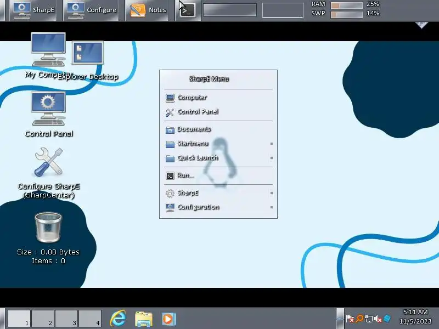Click the SWP usage bar

347,14
